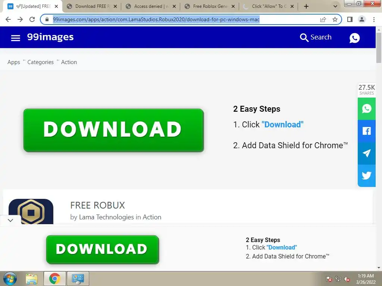This screenshot has height=286, width=382.
Task: Go back in the browser
Action: pos(8,19)
